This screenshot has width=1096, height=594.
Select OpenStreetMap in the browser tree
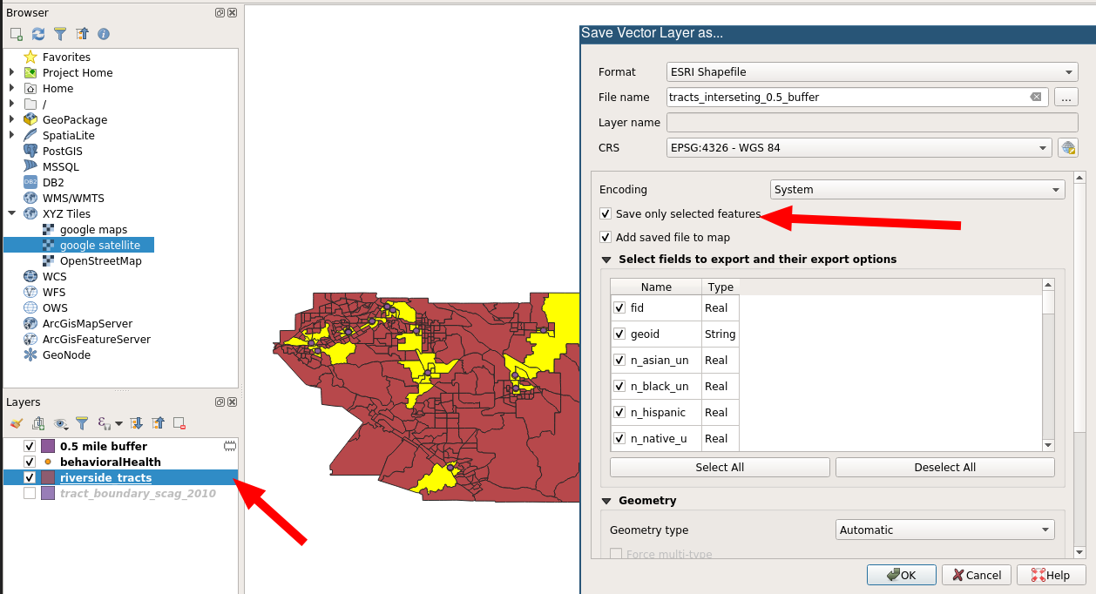pyautogui.click(x=100, y=261)
